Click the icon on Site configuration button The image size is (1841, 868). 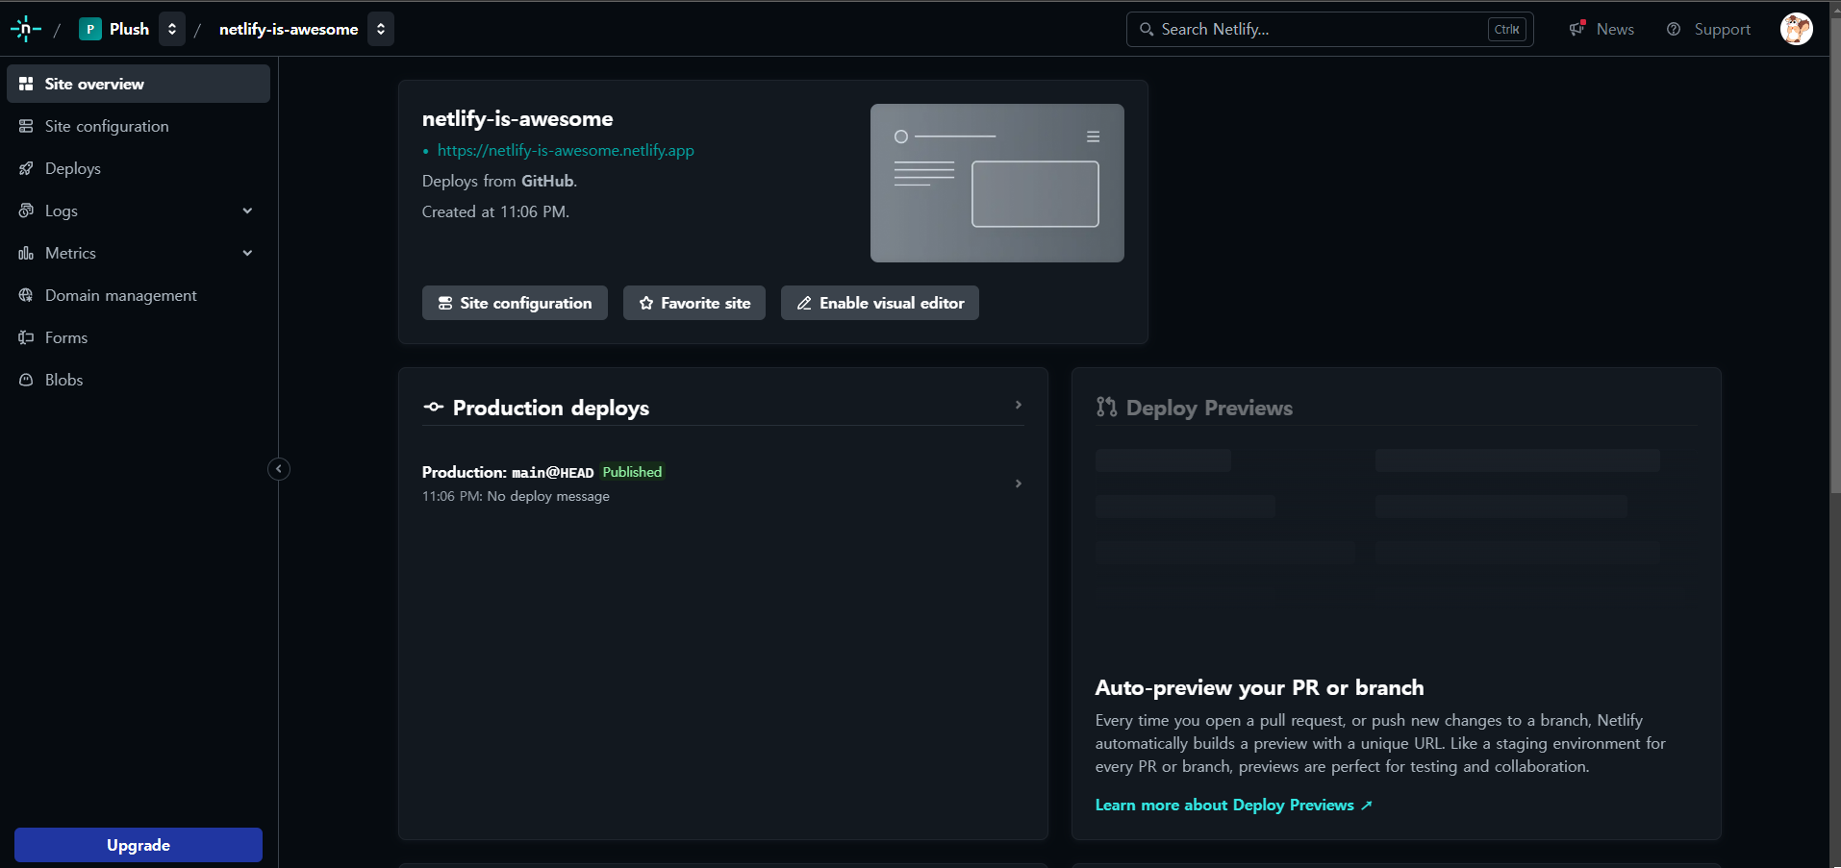(x=445, y=303)
